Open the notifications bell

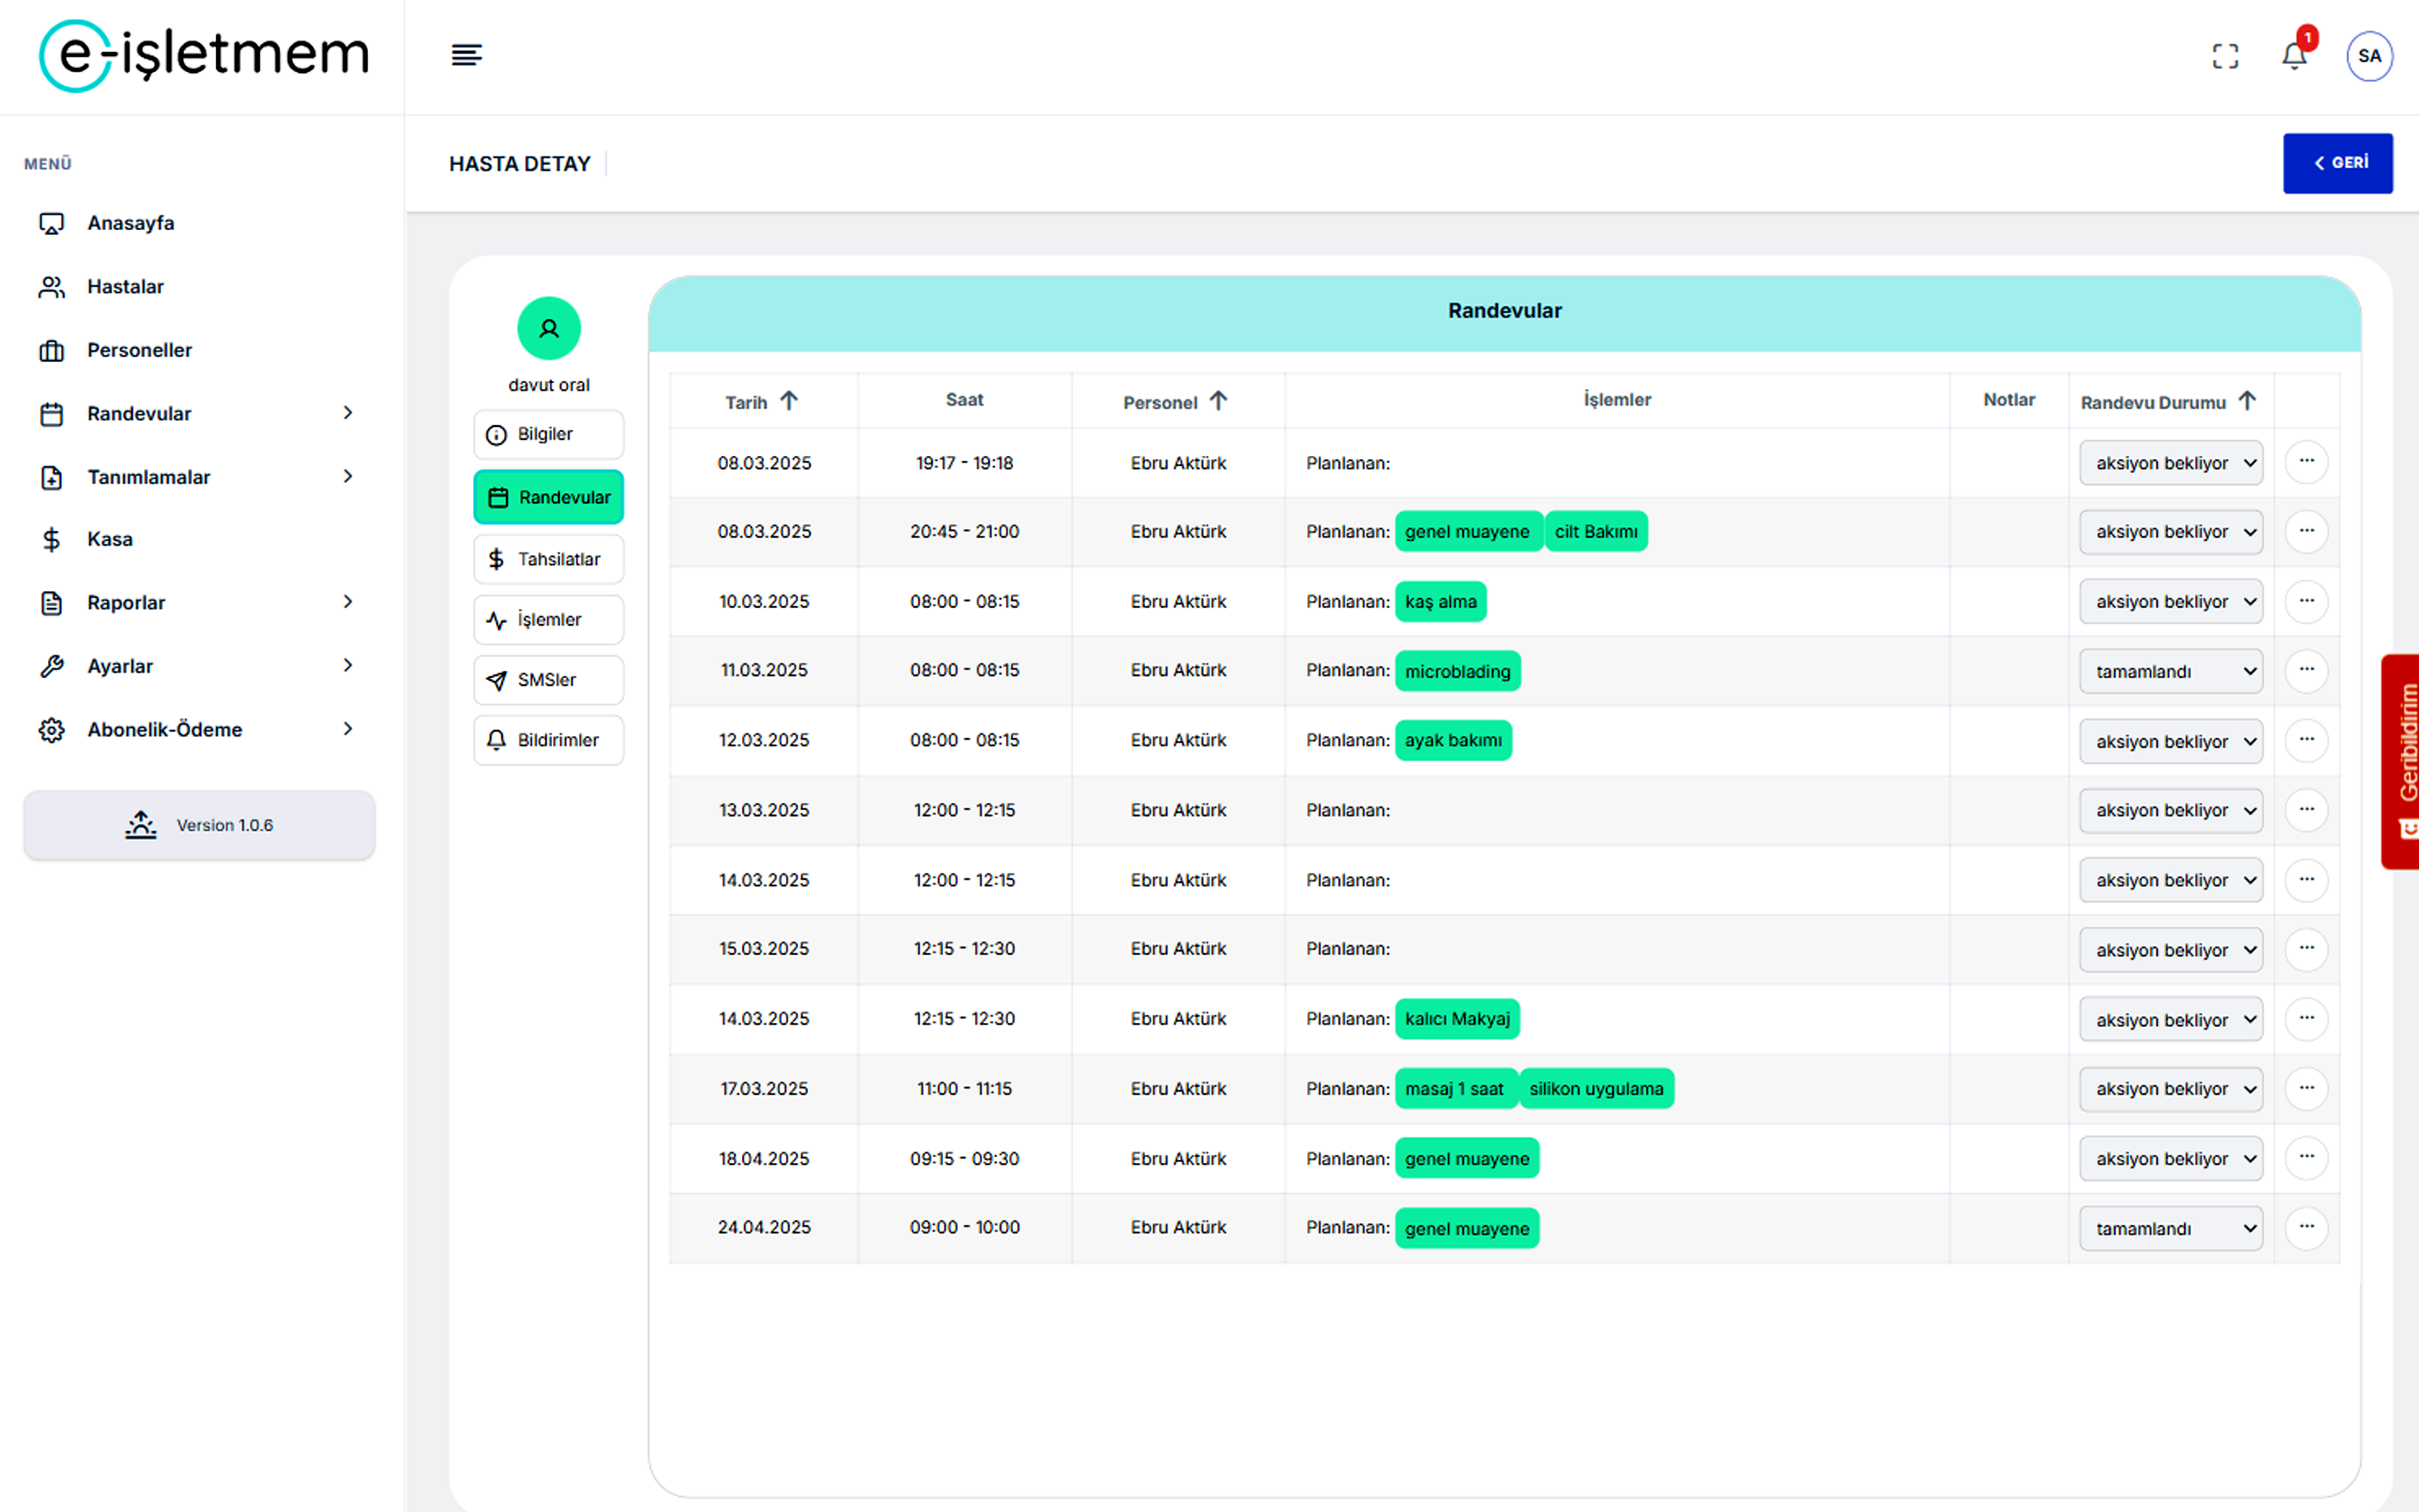(2294, 56)
